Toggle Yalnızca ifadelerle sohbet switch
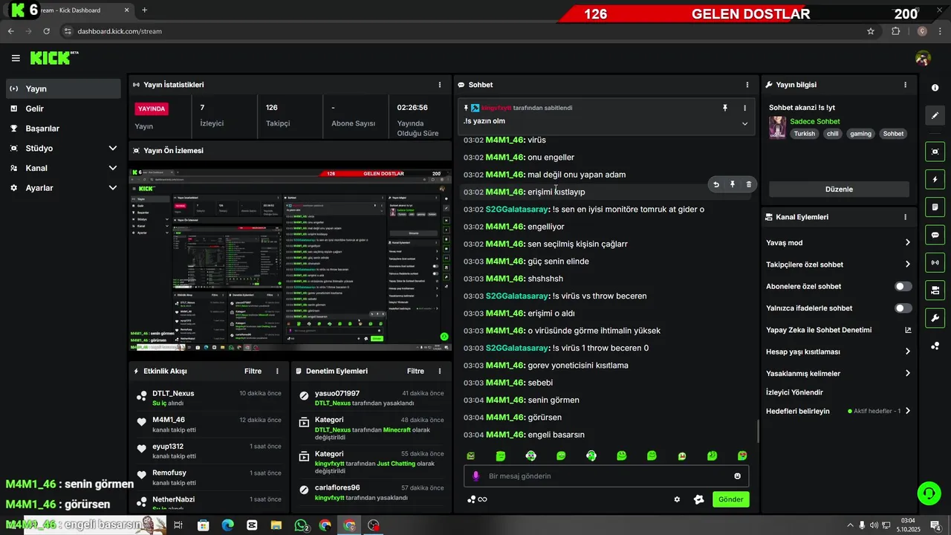 tap(903, 308)
